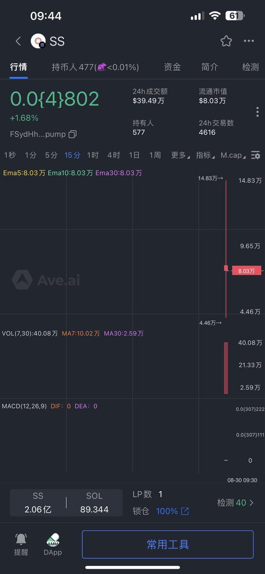
Task: Switch to the 简介 tab
Action: pyautogui.click(x=210, y=67)
